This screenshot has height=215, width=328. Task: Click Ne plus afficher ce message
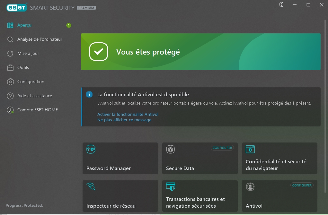[124, 120]
